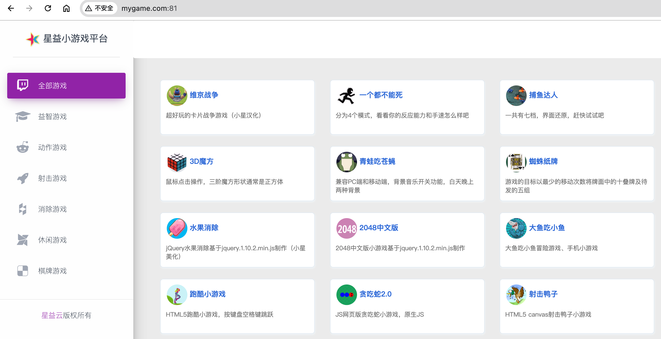
Task: Open the 星益云 copyright link
Action: pos(52,315)
